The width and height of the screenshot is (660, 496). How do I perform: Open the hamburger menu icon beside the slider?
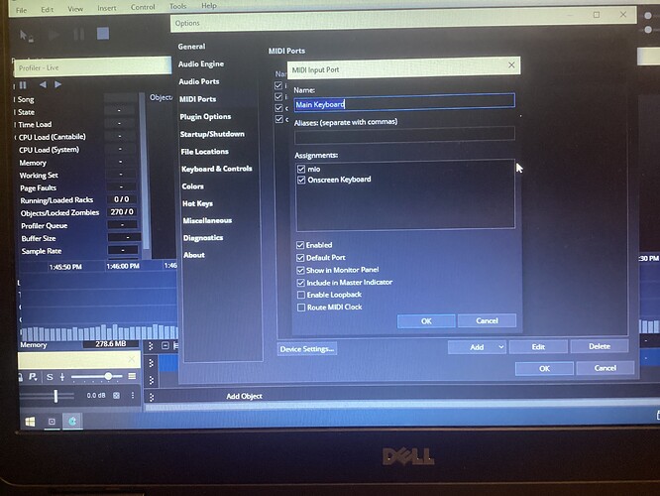(132, 376)
